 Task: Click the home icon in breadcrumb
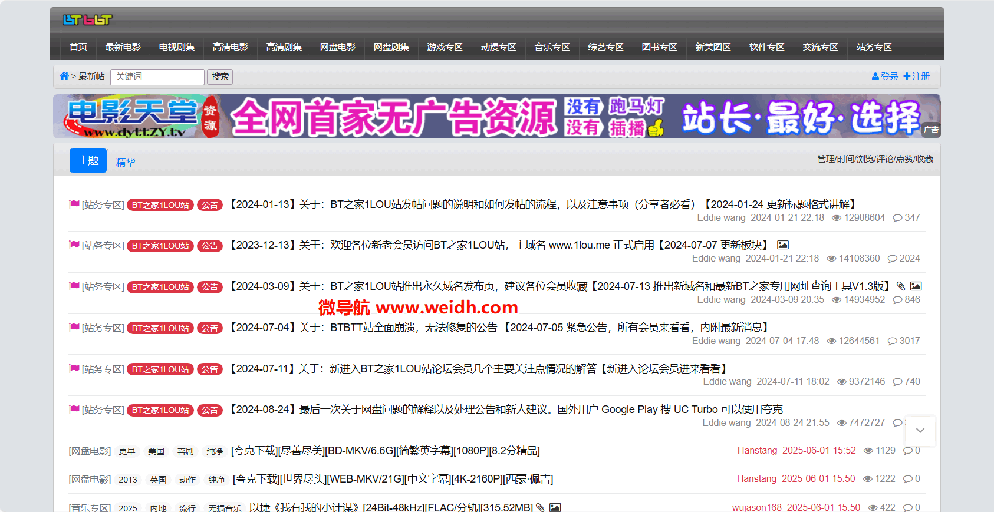pos(64,76)
